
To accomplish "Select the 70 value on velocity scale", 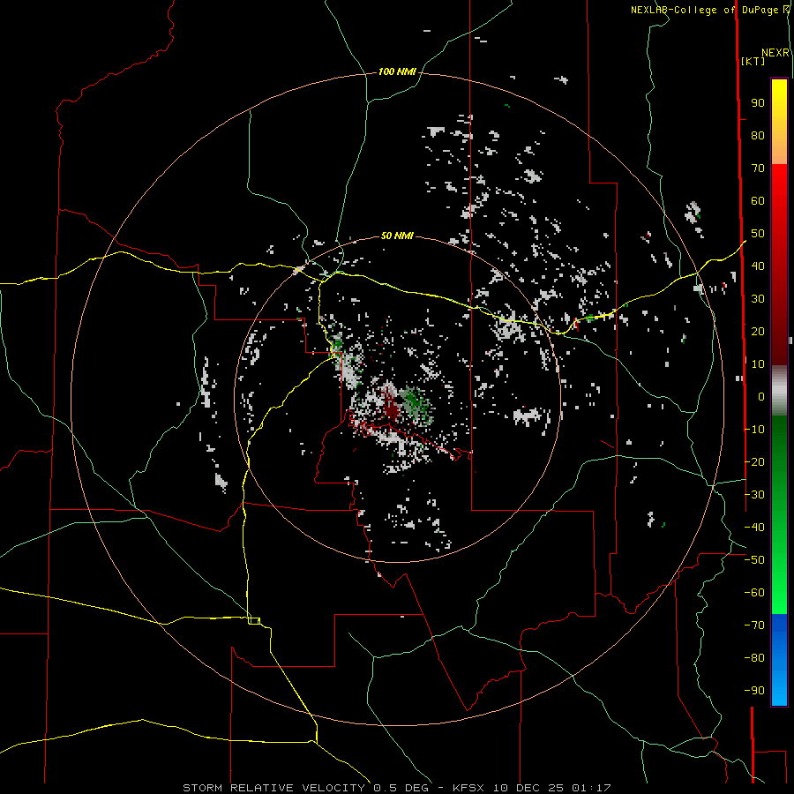I will [758, 169].
